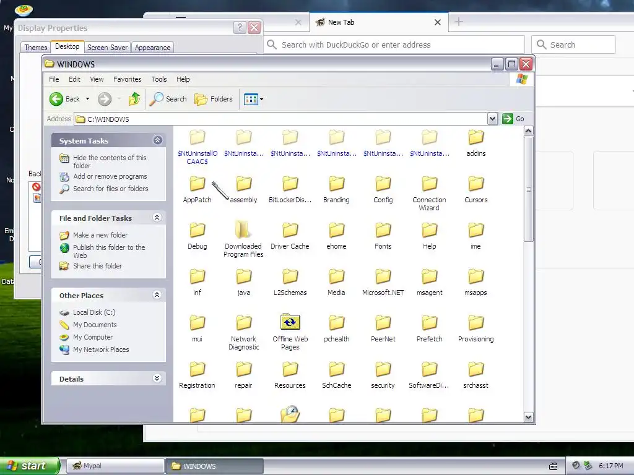Open a new browser tab with plus
The image size is (634, 475).
(459, 22)
